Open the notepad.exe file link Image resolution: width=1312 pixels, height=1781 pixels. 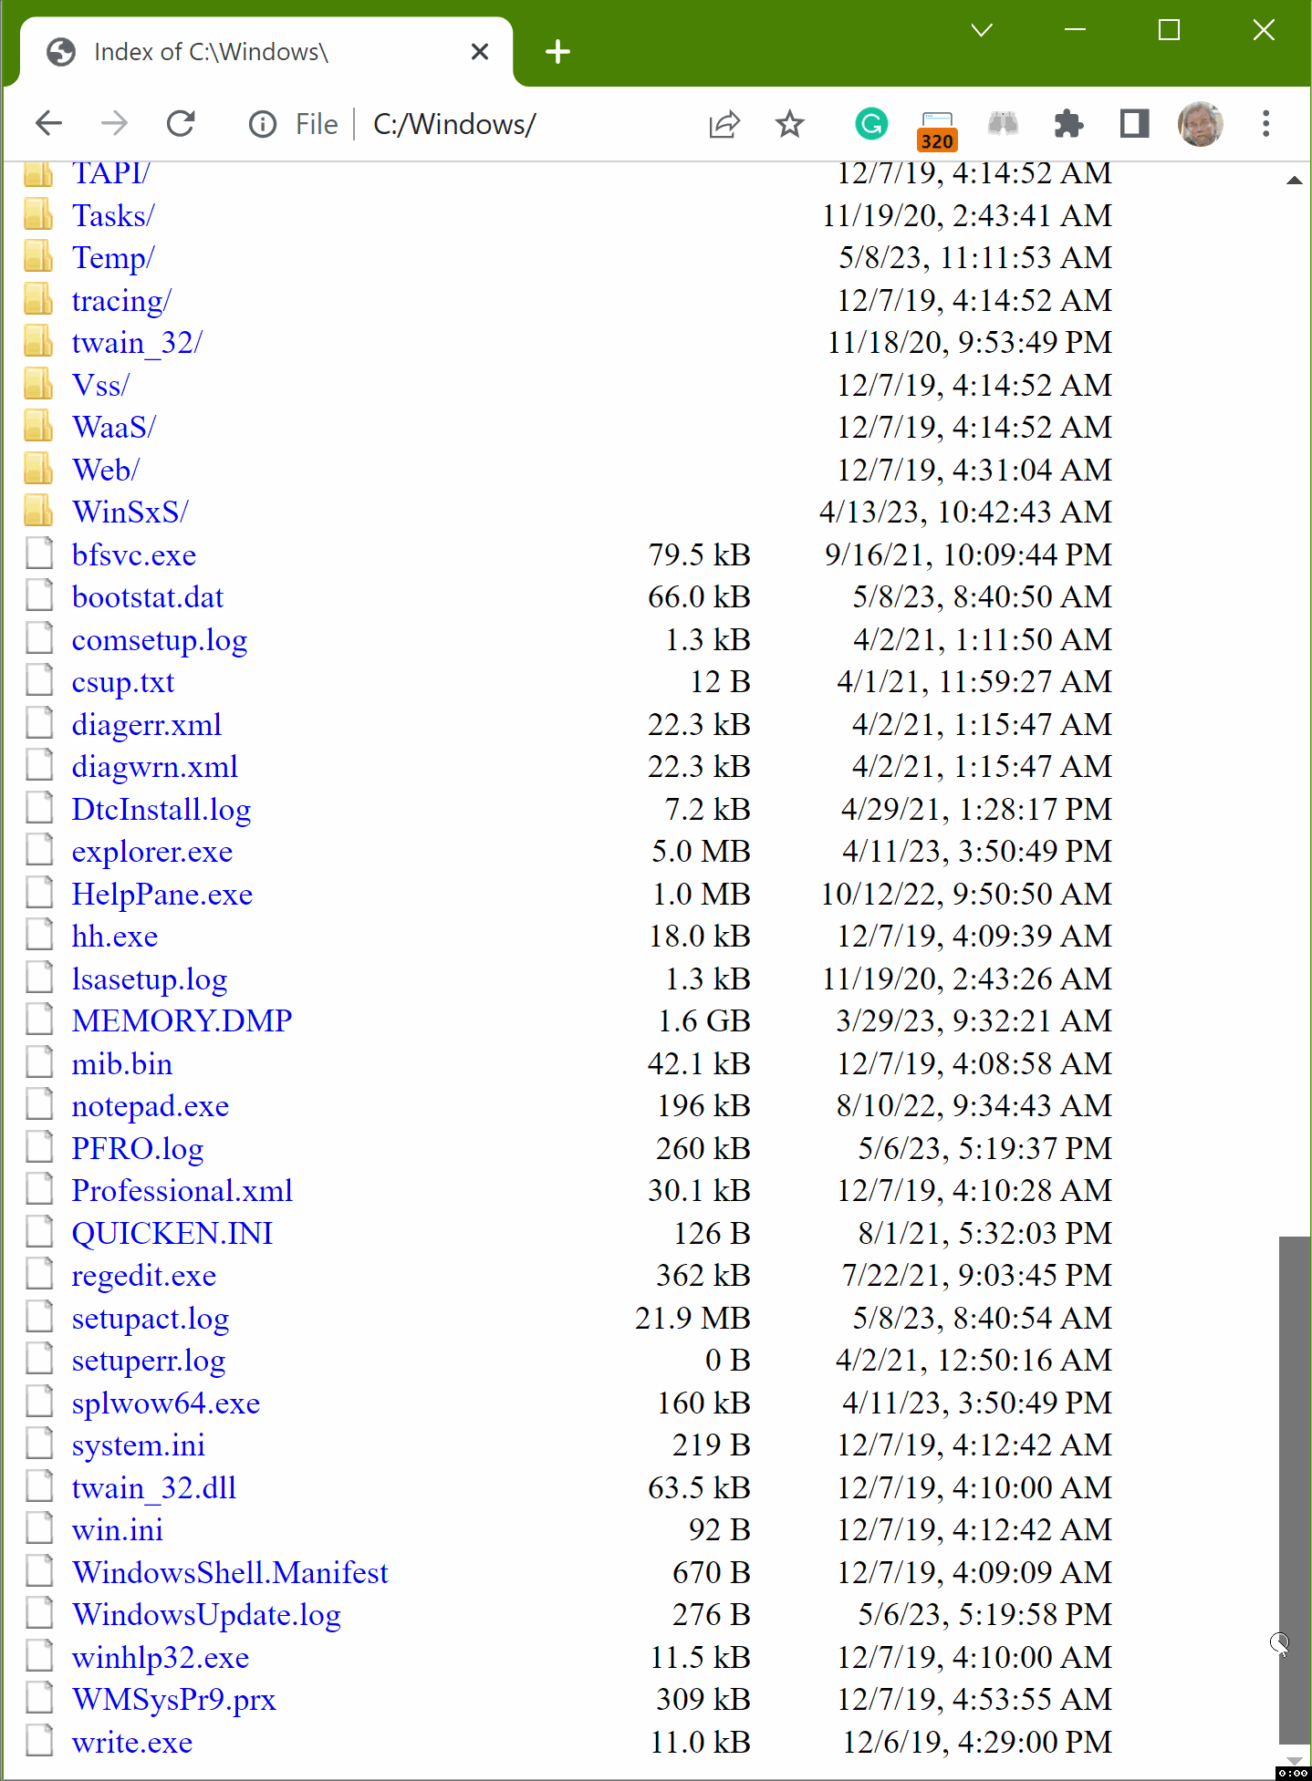[x=151, y=1106]
